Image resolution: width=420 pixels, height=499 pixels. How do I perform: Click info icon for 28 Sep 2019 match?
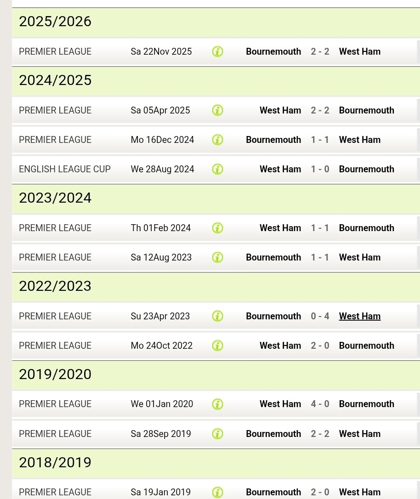point(218,434)
